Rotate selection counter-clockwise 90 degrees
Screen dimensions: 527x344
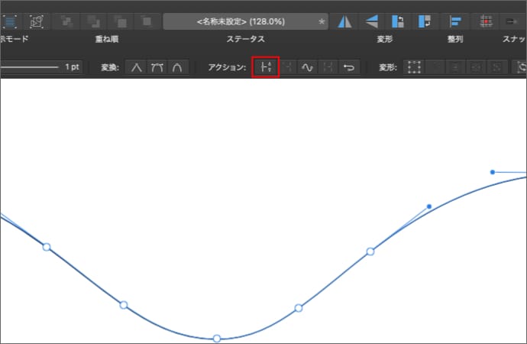(398, 21)
